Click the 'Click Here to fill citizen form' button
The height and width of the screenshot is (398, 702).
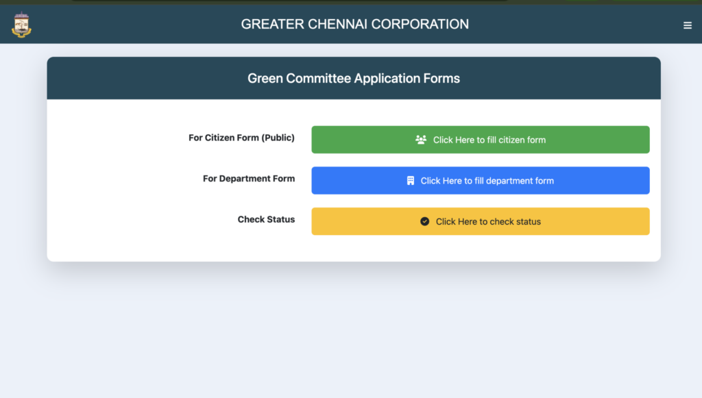point(481,139)
